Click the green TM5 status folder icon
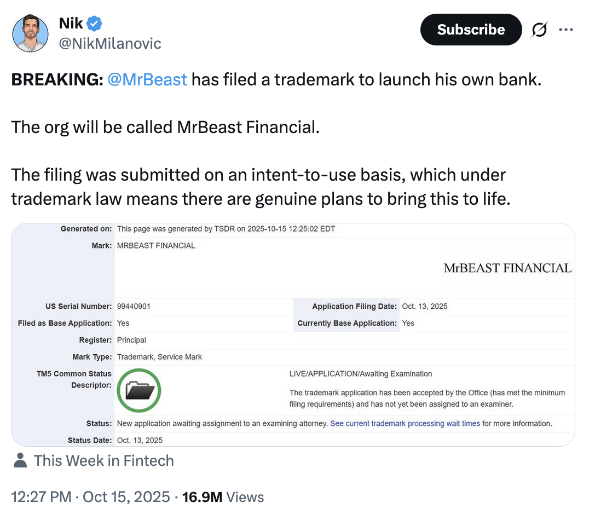 tap(138, 390)
